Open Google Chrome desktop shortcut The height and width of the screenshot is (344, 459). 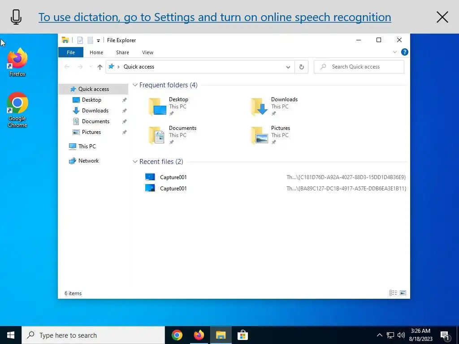[17, 110]
